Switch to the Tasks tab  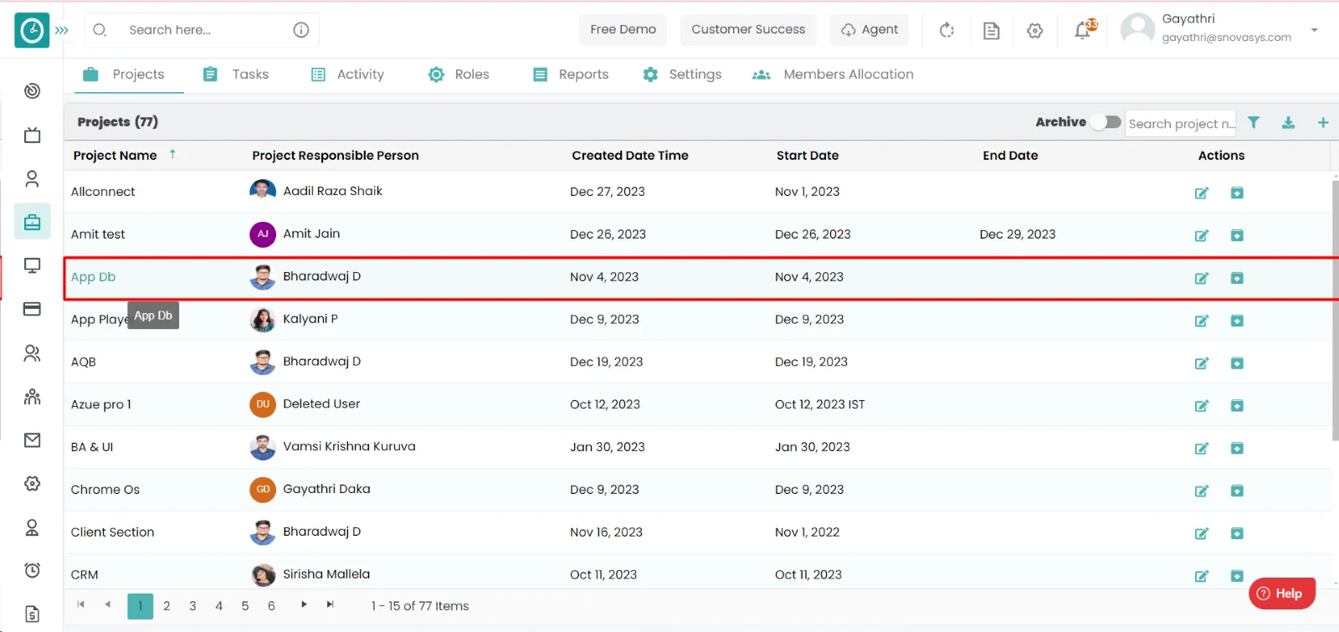click(236, 75)
